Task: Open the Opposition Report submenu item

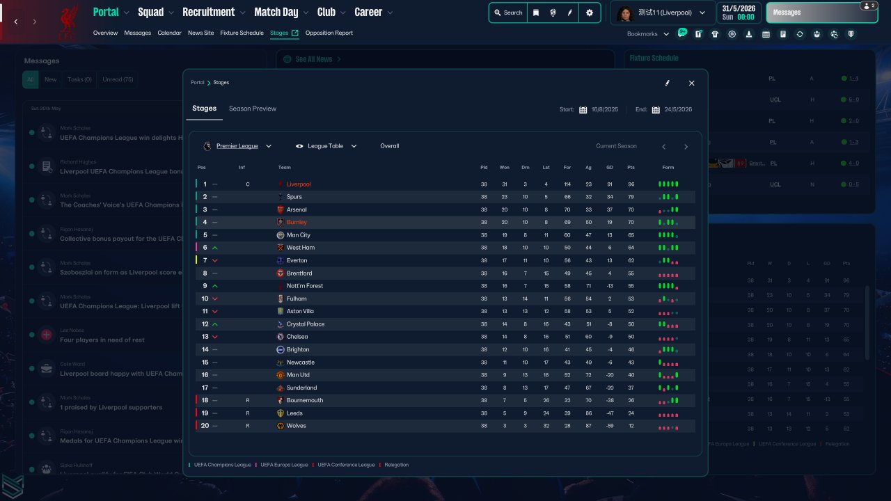Action: pyautogui.click(x=329, y=33)
